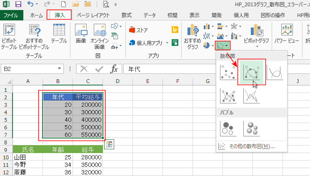Open the ファイル backstage menu

[11, 15]
